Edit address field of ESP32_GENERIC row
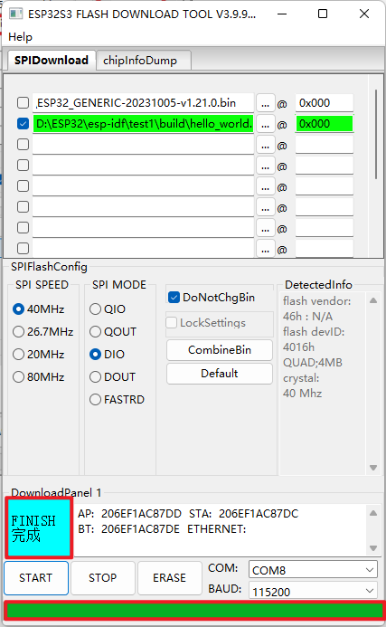Screen dimensions: 386x627 [x=325, y=103]
